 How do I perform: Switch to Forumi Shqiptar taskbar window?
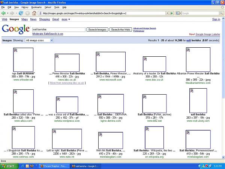pyautogui.click(x=54, y=166)
